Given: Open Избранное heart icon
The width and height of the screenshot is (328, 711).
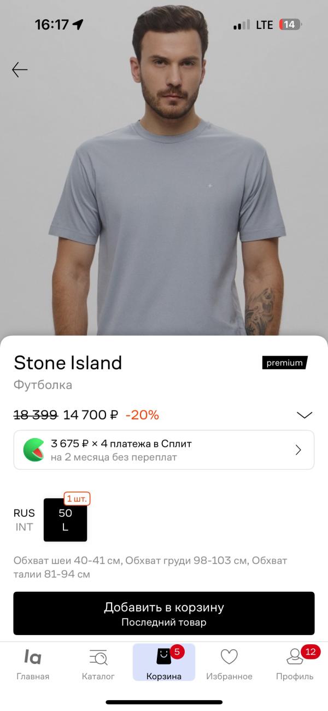Looking at the screenshot, I should (x=229, y=656).
